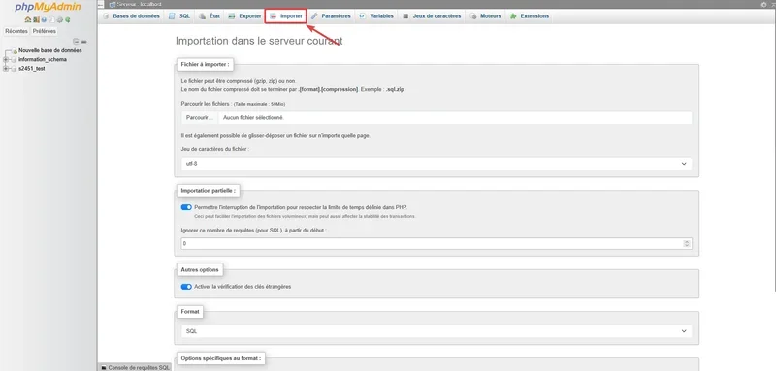Viewport: 776px width, 371px height.
Task: Click the 'Aucun fichier sélectionné' text
Action: click(253, 118)
